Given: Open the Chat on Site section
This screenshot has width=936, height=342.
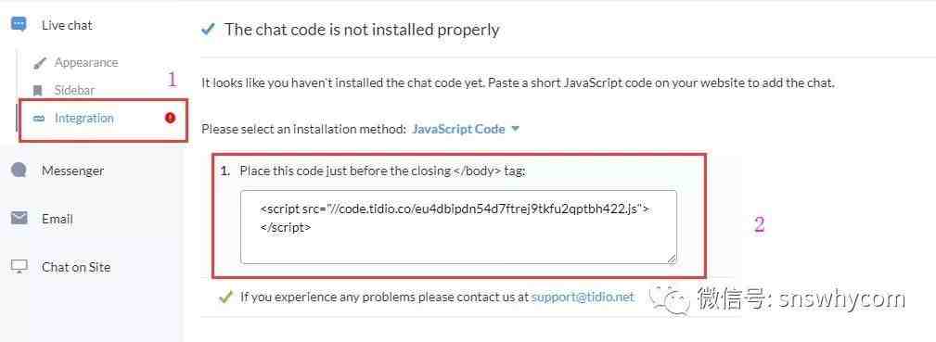Looking at the screenshot, I should pos(76,268).
